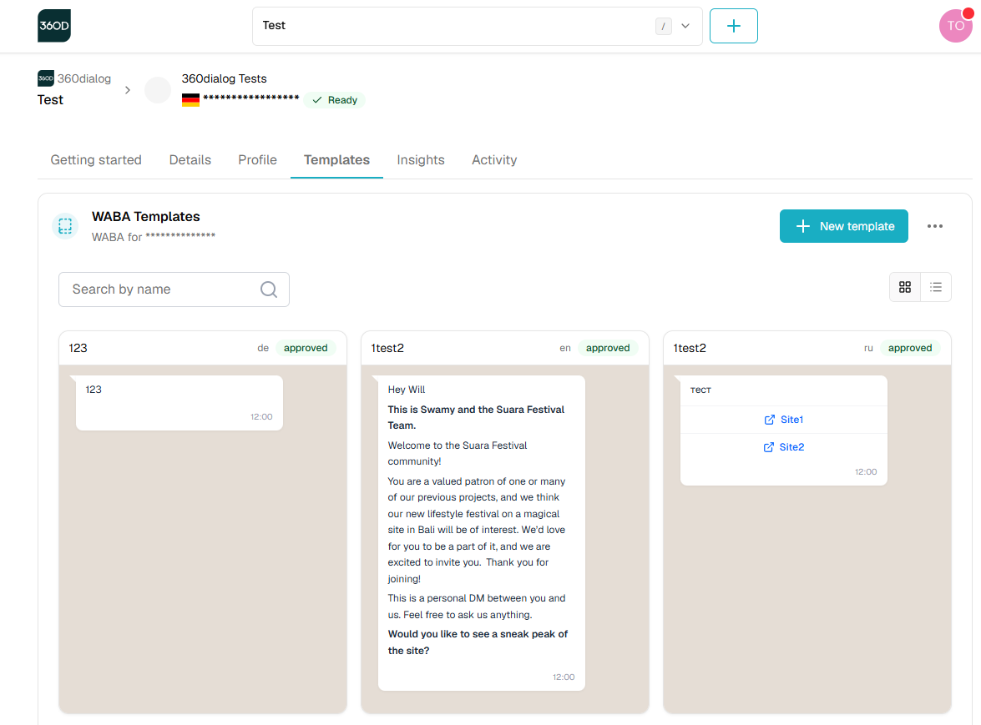Open the Getting started tab

96,160
